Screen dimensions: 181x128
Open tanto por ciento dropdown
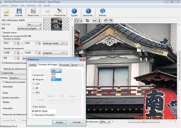[53, 43]
